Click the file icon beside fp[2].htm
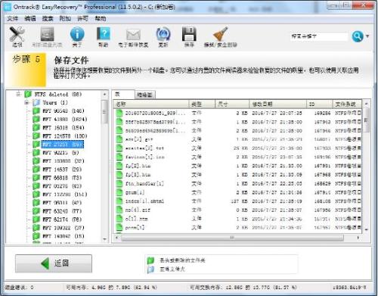The height and width of the screenshot is (296, 378). tap(119, 166)
